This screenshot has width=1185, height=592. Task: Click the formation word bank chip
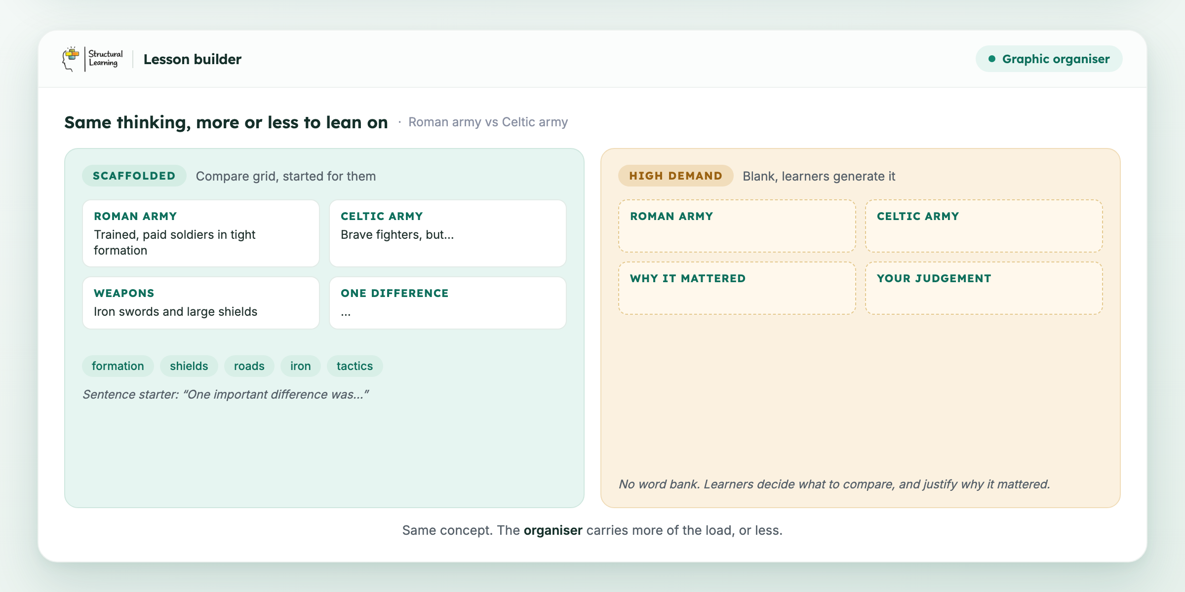[x=118, y=366]
